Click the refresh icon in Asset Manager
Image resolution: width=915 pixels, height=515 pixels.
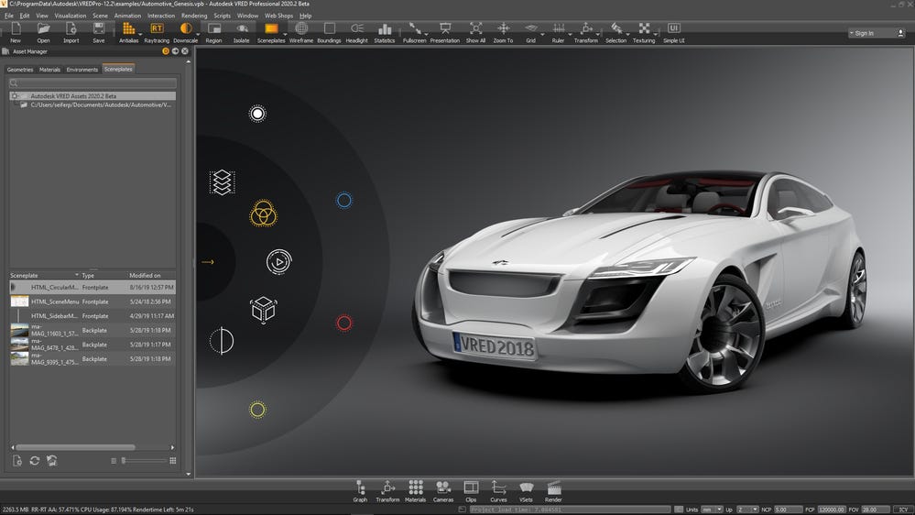click(x=35, y=461)
